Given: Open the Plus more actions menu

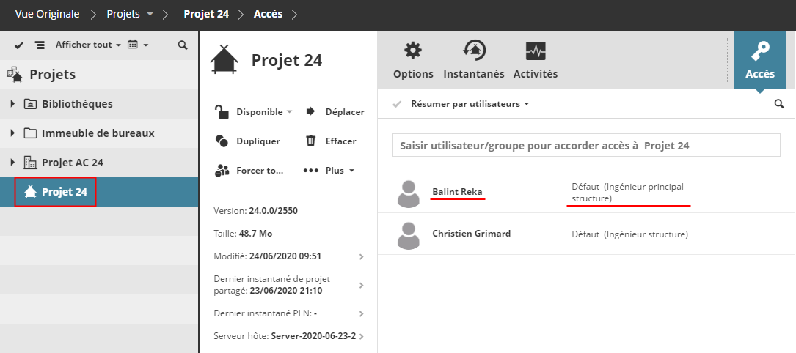Looking at the screenshot, I should coord(329,171).
